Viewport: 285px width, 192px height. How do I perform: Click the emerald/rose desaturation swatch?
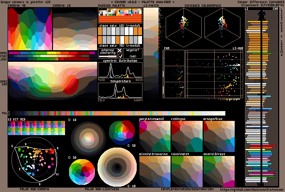(x=218, y=171)
